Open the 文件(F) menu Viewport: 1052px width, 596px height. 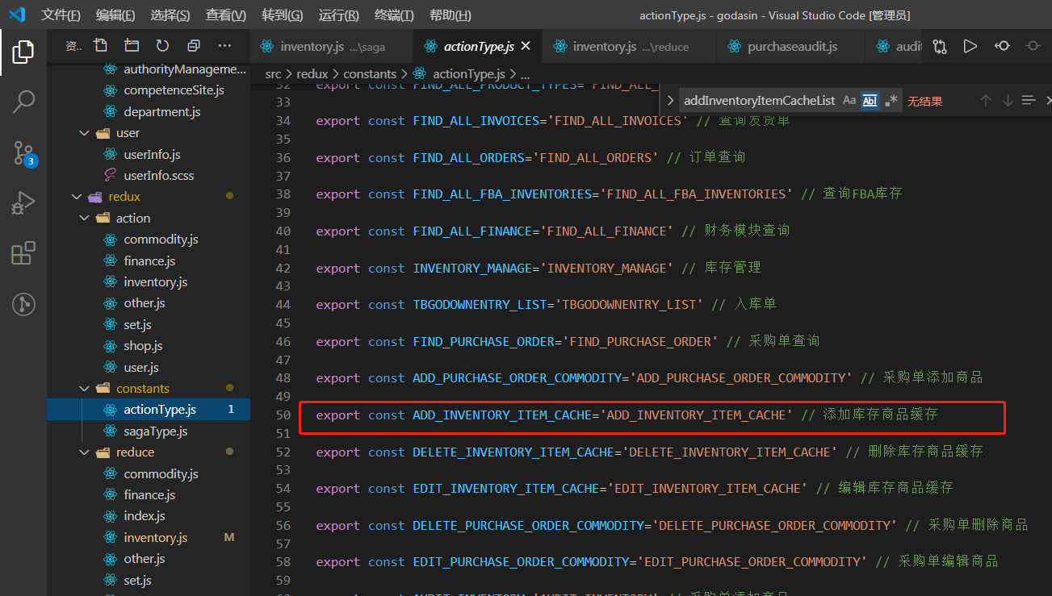click(61, 15)
